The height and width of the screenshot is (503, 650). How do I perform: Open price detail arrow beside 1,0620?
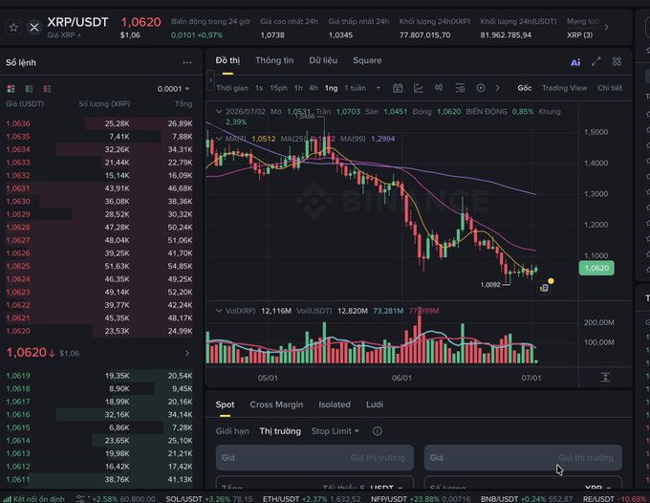click(x=187, y=353)
